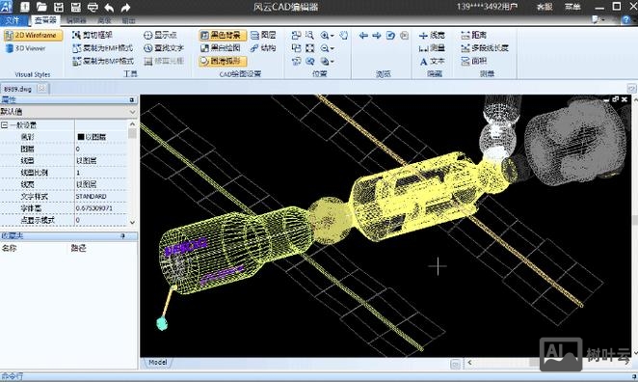This screenshot has height=382, width=638.
Task: Click the Save floppy-disk icon
Action: [x=59, y=7]
